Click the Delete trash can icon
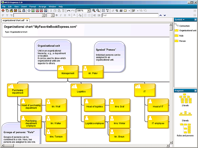Viewport: 198px width, 148px height. 63,11
